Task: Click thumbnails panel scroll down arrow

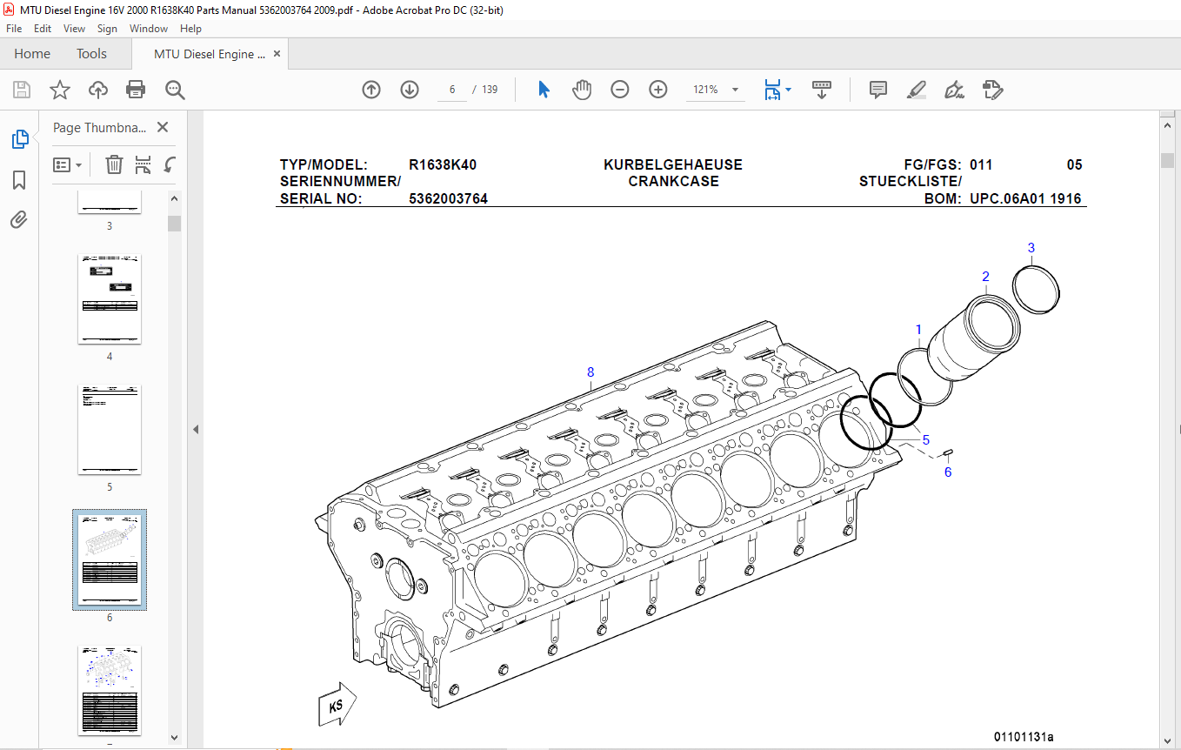Action: coord(174,738)
